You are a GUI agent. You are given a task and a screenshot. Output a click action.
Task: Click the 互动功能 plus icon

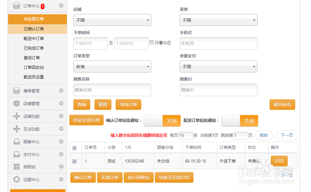coord(16,129)
